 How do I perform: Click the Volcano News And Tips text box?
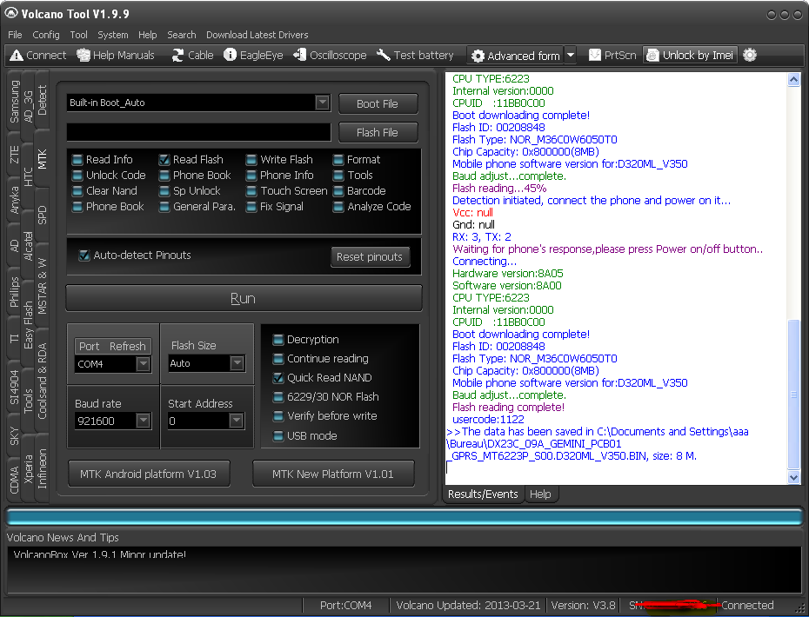[404, 569]
